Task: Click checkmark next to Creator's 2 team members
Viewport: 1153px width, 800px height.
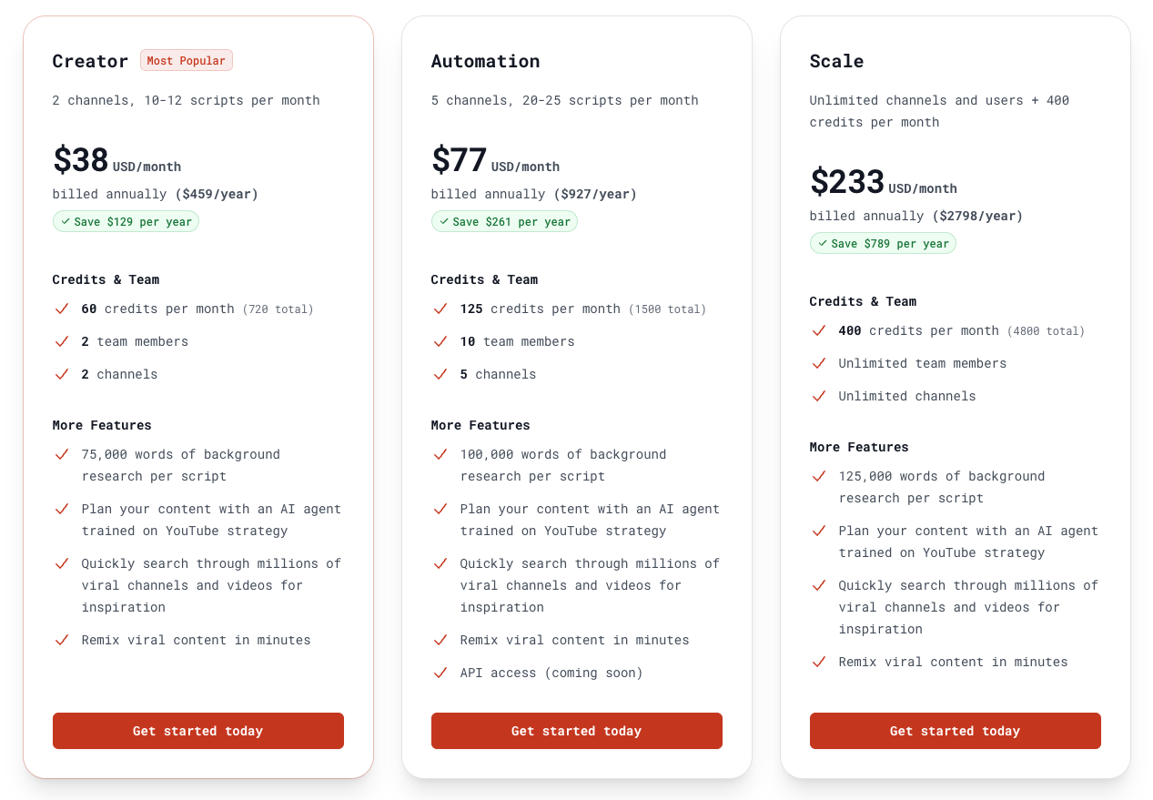Action: click(62, 342)
